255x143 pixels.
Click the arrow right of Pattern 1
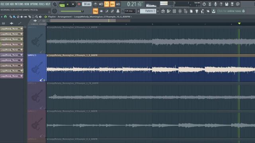[x=158, y=11]
